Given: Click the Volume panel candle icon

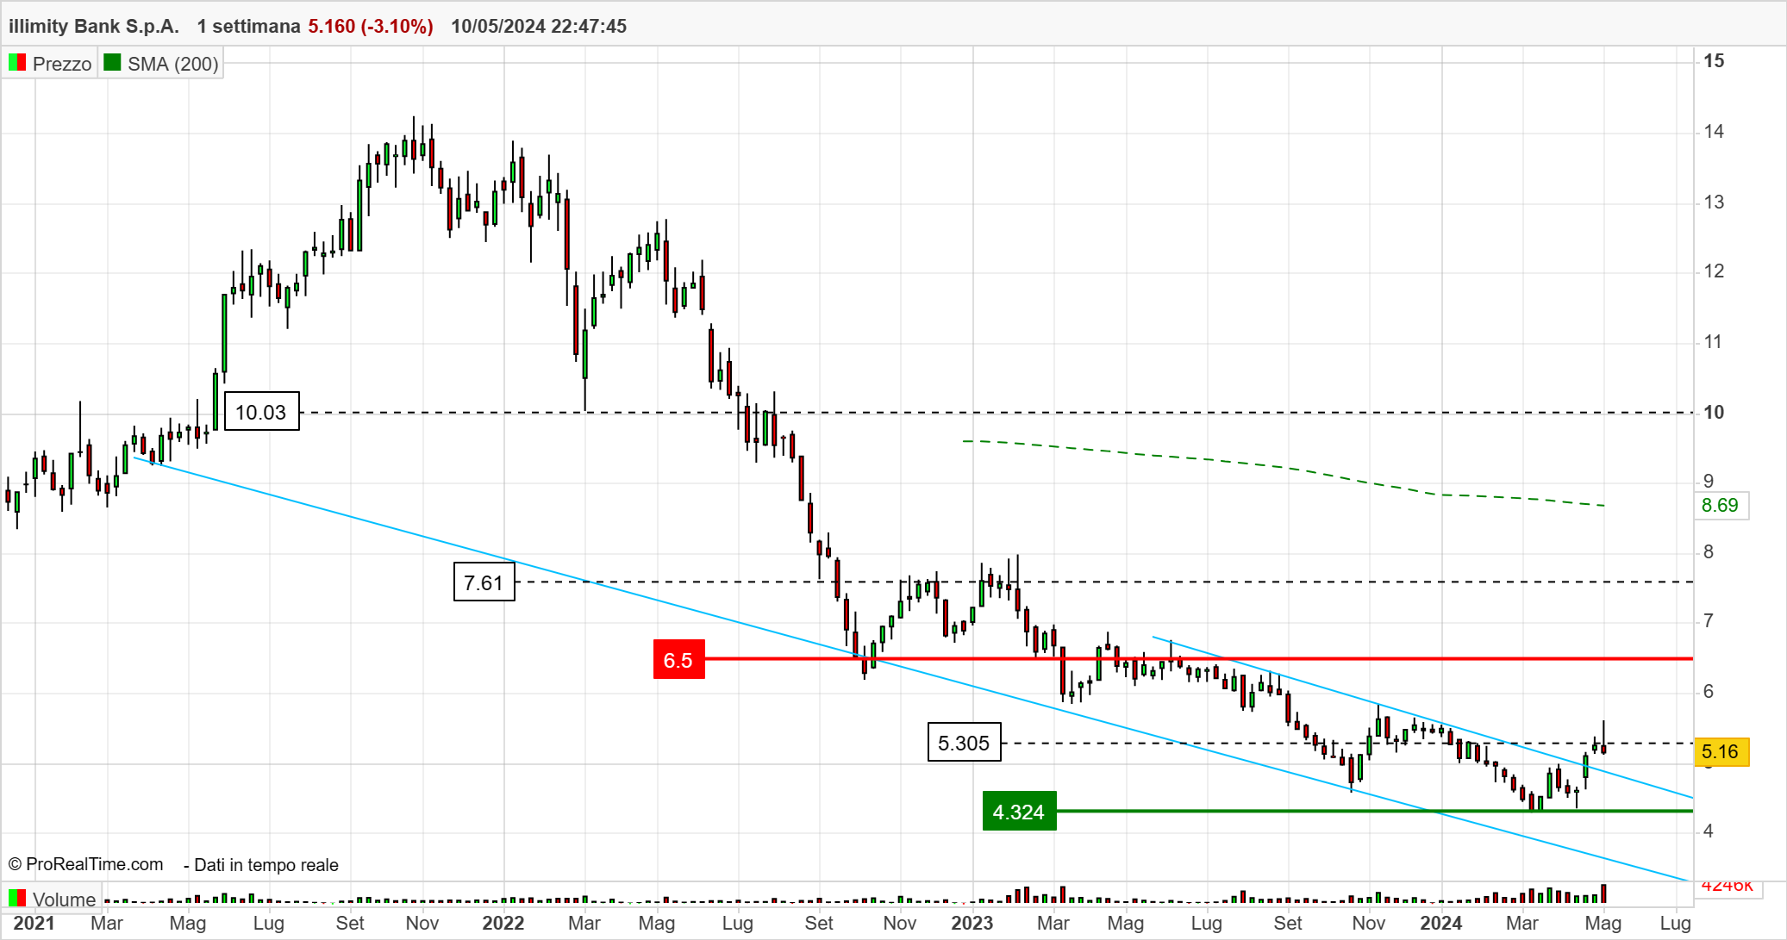Looking at the screenshot, I should (16, 899).
